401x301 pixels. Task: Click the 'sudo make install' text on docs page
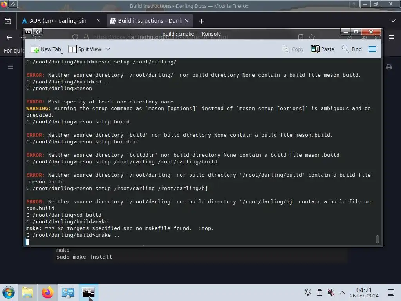click(x=84, y=257)
